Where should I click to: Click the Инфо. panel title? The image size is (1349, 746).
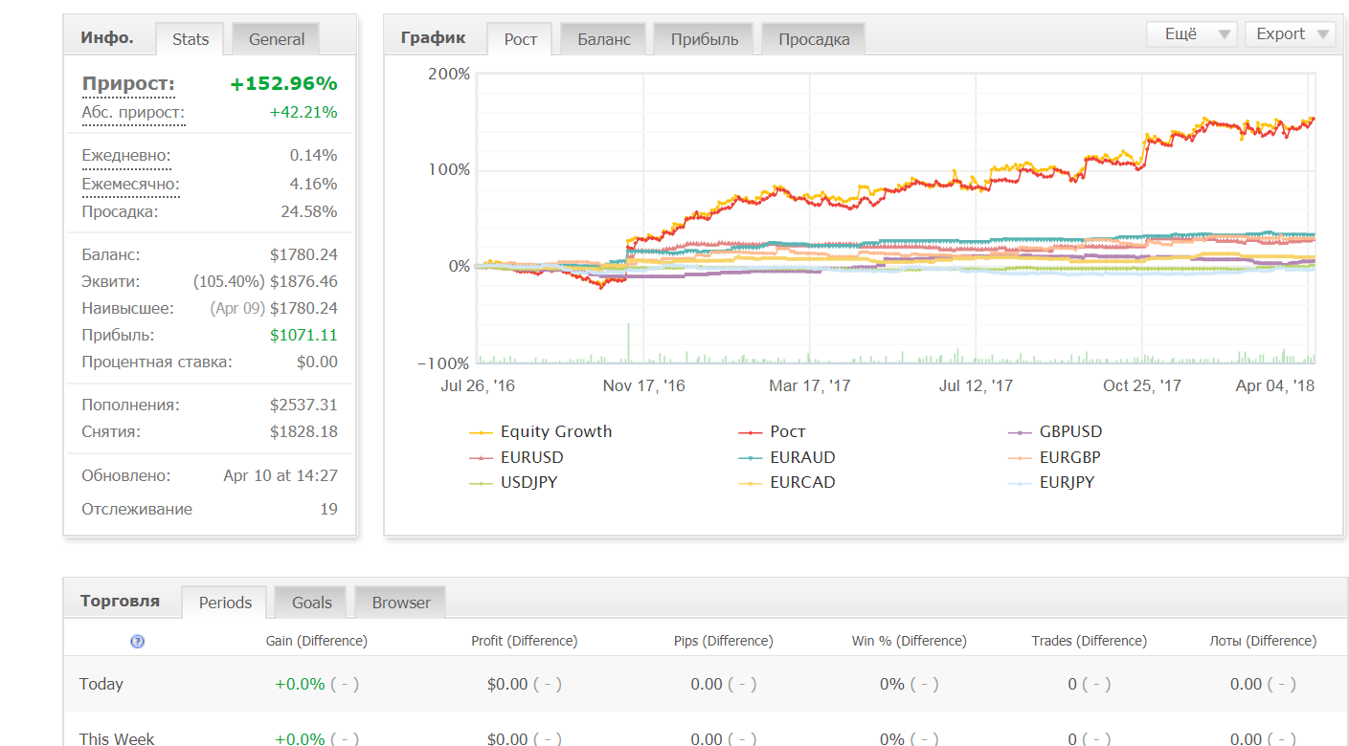point(107,38)
